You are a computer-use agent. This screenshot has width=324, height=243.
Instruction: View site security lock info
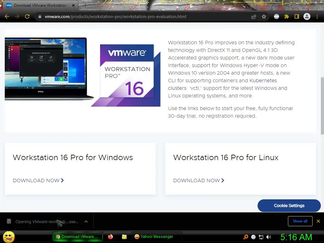40,16
